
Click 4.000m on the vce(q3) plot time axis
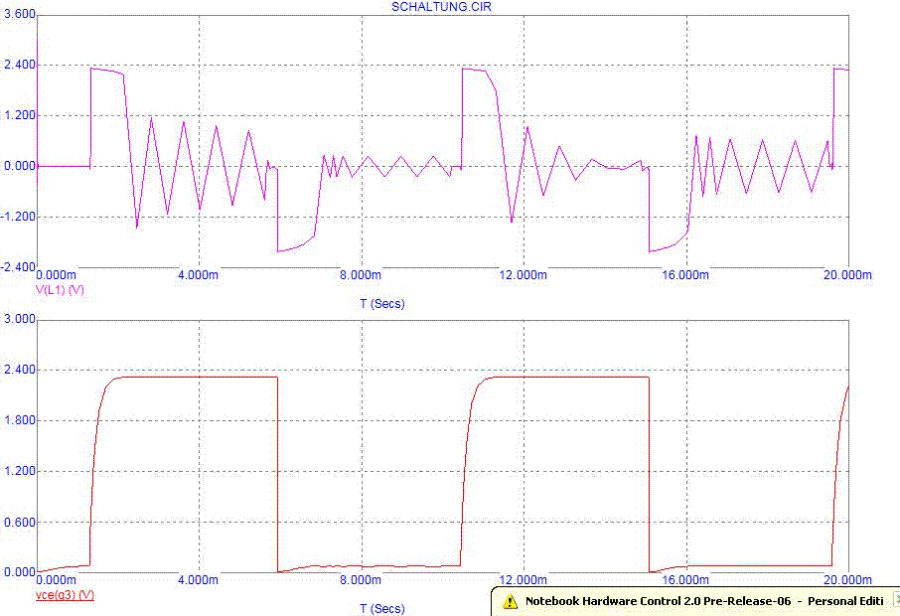pos(198,580)
